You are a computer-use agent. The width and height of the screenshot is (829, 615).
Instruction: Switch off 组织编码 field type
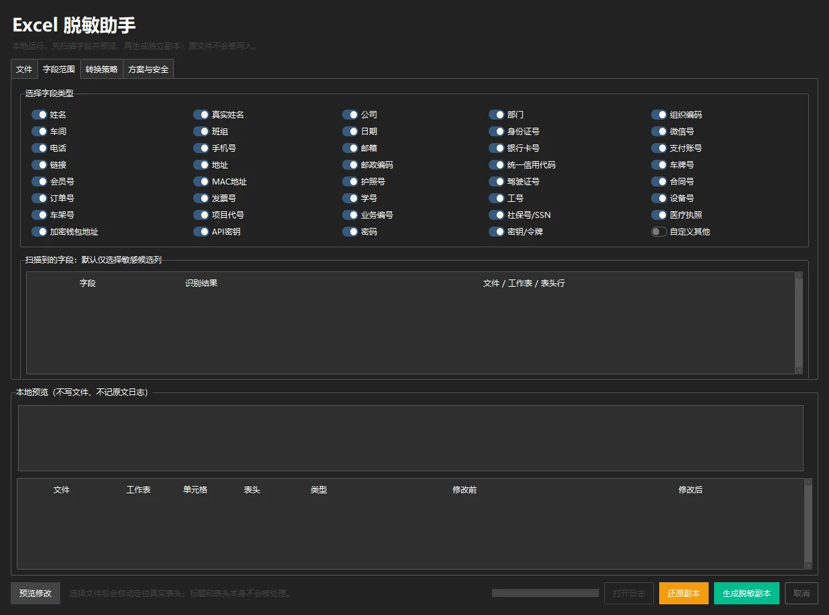tap(659, 115)
